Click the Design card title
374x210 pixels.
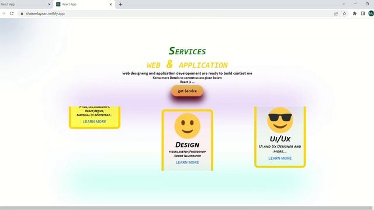coord(187,145)
